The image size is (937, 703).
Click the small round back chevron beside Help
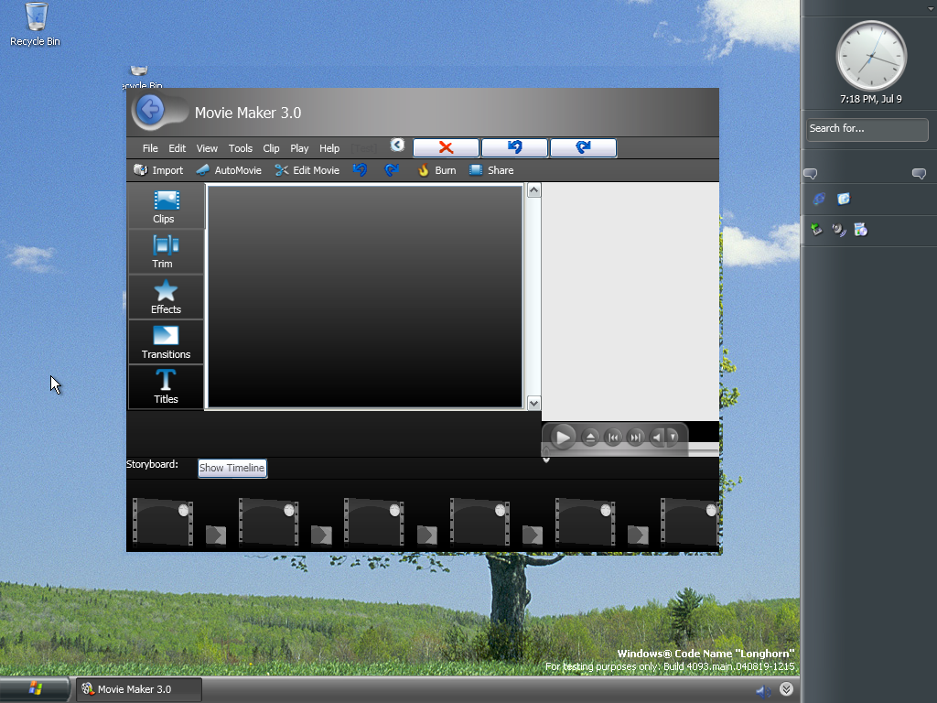(x=397, y=145)
